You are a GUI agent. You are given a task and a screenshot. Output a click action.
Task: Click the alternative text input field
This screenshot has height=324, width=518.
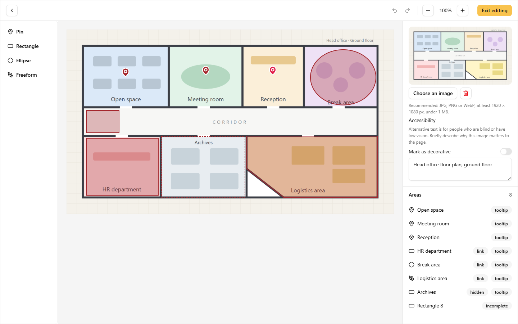click(x=460, y=169)
